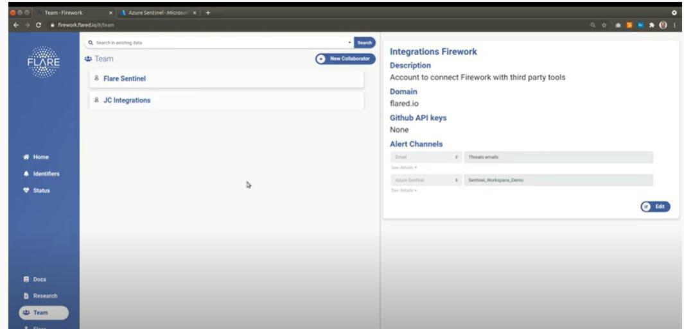Open Identifiers bell item in sidebar
Viewport: 684px width, 329px height.
(x=41, y=174)
